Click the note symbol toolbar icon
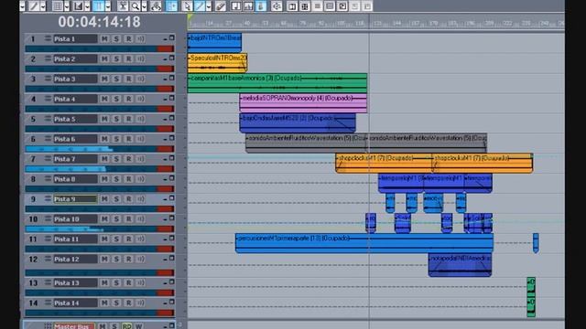The width and height of the screenshot is (586, 329). tap(236, 6)
